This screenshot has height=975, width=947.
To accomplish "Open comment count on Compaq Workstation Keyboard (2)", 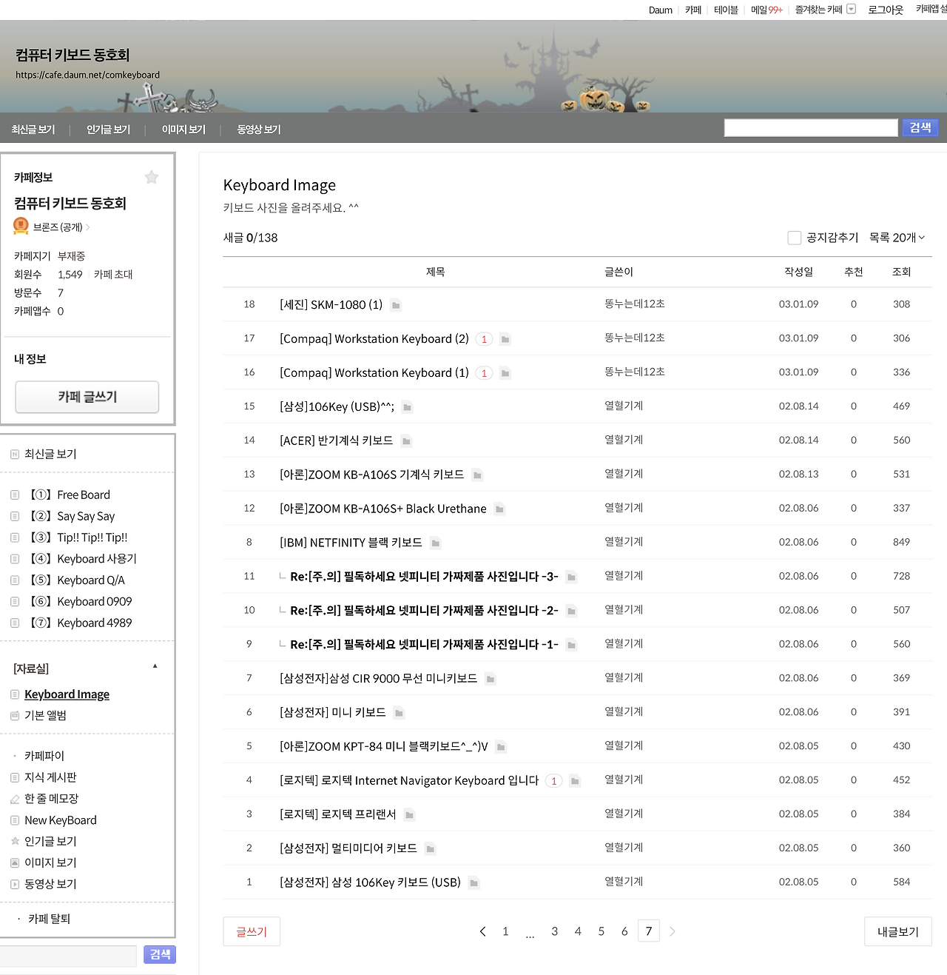I will (x=484, y=339).
